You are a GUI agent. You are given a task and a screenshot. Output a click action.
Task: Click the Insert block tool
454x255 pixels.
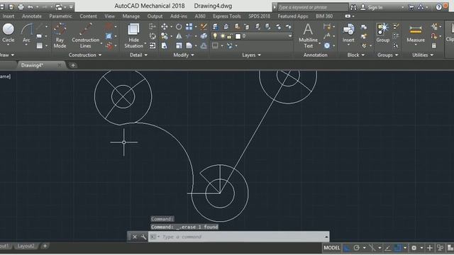(348, 33)
